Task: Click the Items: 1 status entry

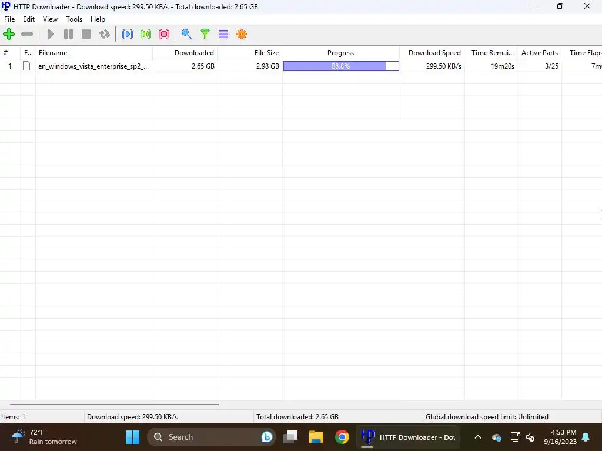Action: click(42, 416)
